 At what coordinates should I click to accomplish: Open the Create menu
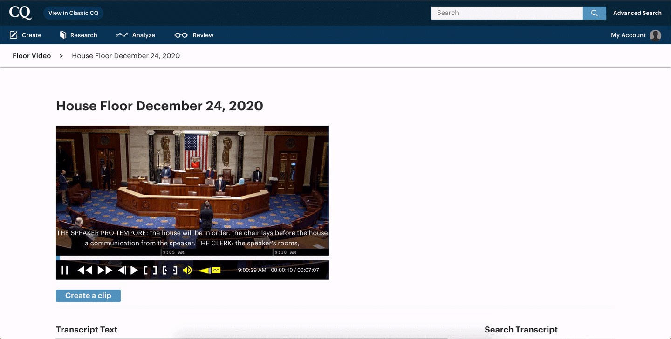(x=26, y=35)
